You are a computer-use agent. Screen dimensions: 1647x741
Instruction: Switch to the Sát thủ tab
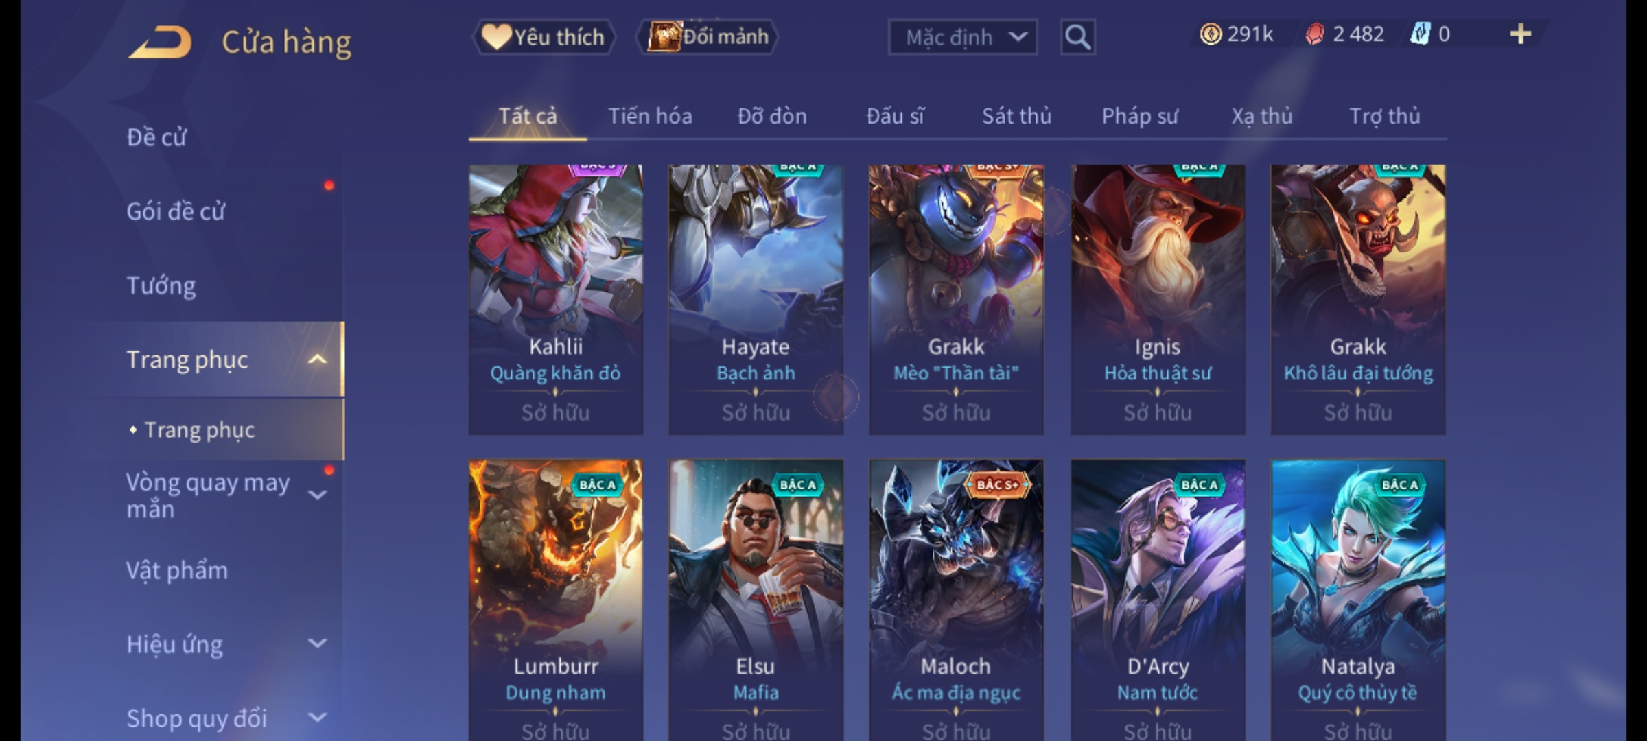coord(1016,116)
